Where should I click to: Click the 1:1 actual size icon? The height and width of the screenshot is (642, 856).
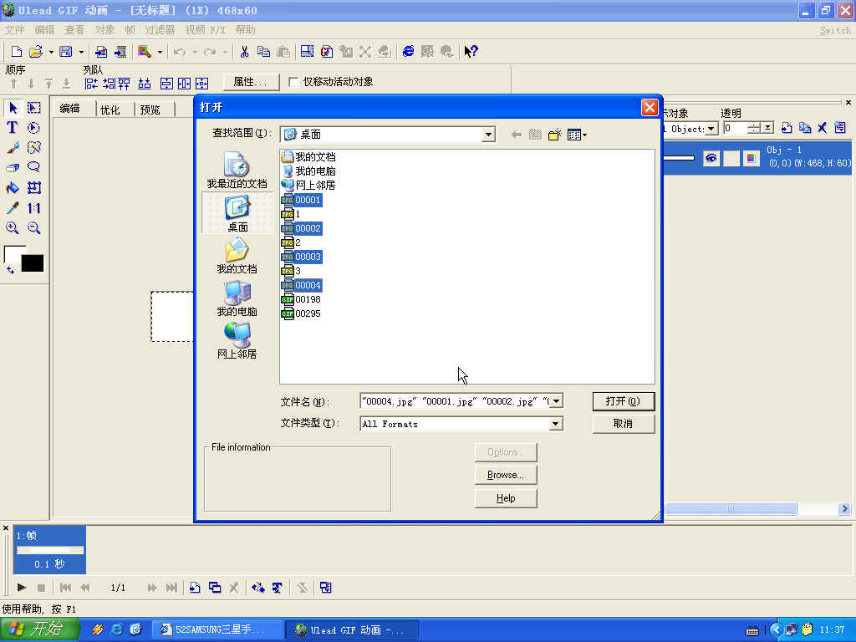pyautogui.click(x=33, y=208)
